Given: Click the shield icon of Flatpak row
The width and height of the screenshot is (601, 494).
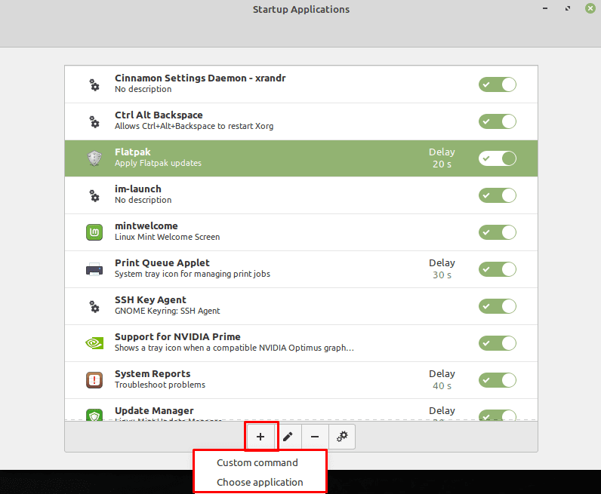Looking at the screenshot, I should [x=94, y=158].
